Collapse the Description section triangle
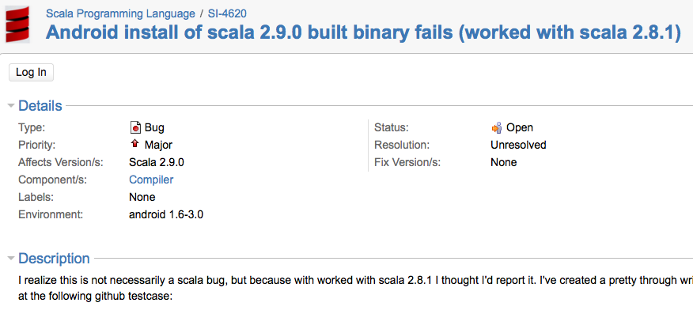The width and height of the screenshot is (693, 314). (11, 259)
